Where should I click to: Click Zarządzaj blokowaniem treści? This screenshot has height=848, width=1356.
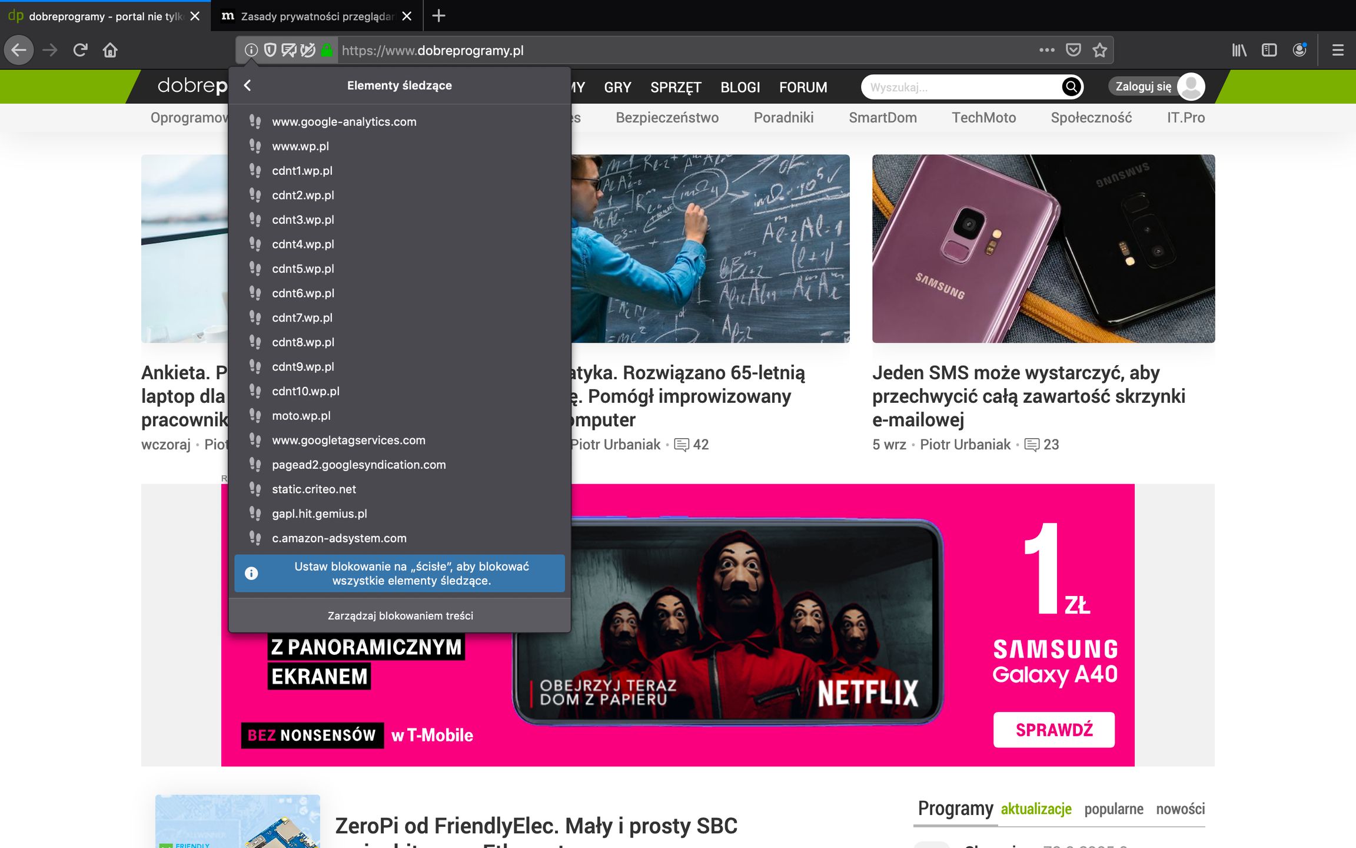[x=400, y=615]
